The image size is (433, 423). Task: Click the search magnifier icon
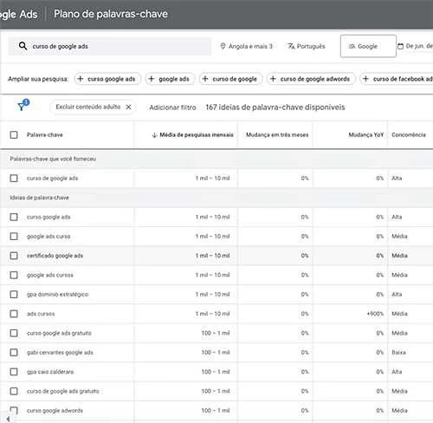tap(23, 46)
